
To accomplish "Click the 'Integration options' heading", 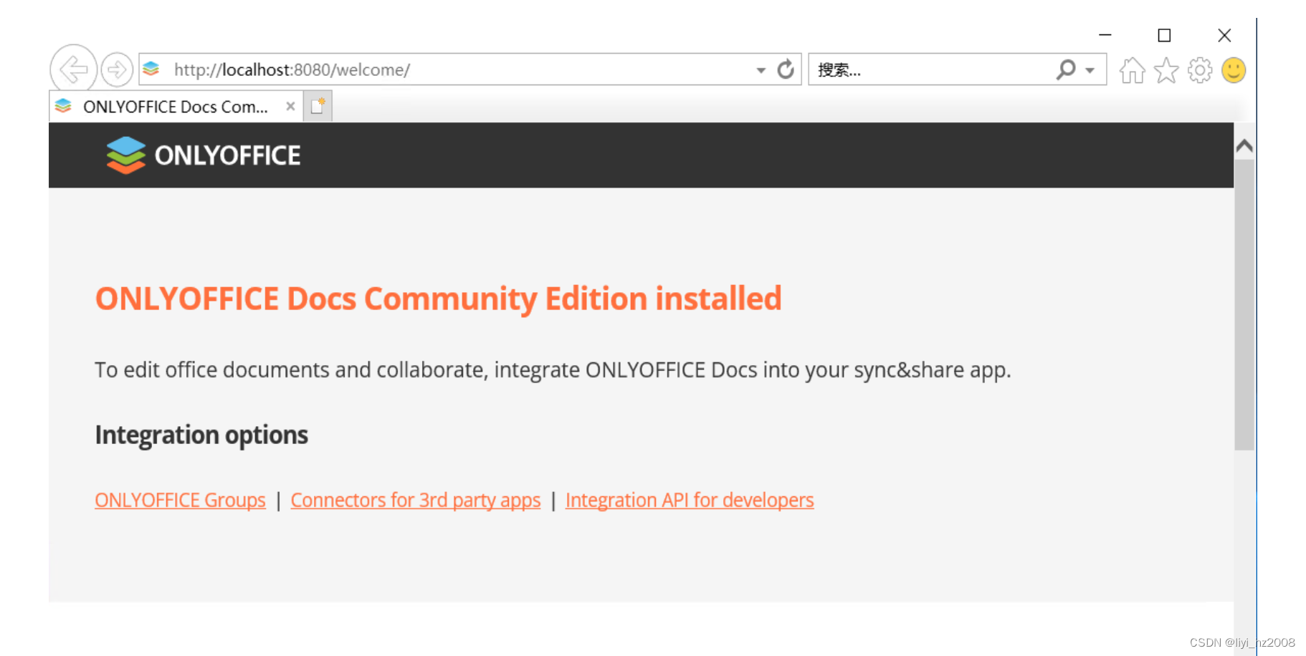I will [x=201, y=435].
